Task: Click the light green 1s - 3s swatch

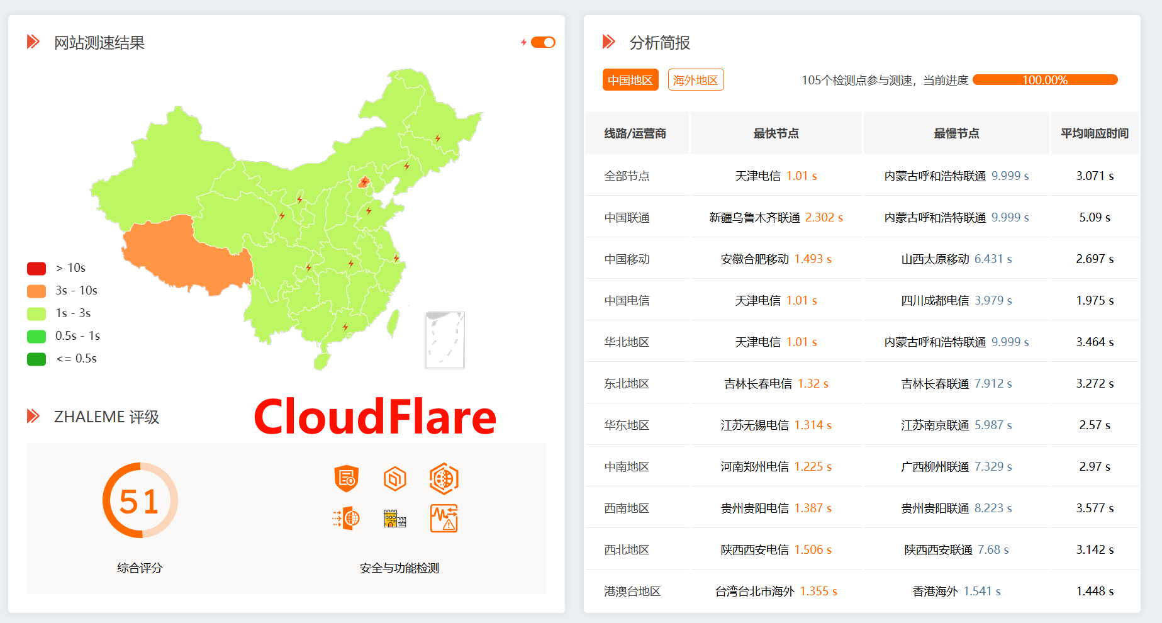Action: [36, 313]
